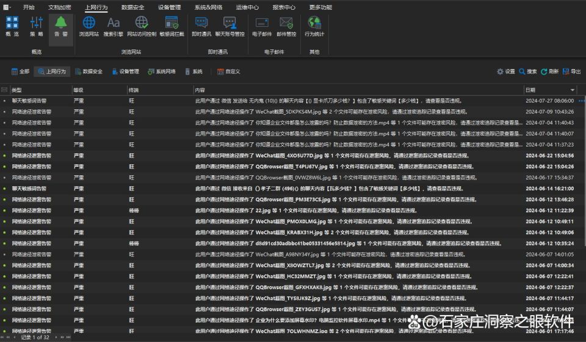Filter alerts by 上网行为 category
Viewport: 586px width, 342px height.
pyautogui.click(x=51, y=71)
